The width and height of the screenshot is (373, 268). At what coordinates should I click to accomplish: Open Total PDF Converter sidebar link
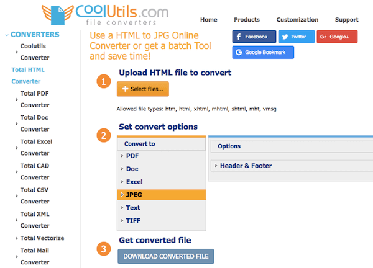(x=35, y=99)
